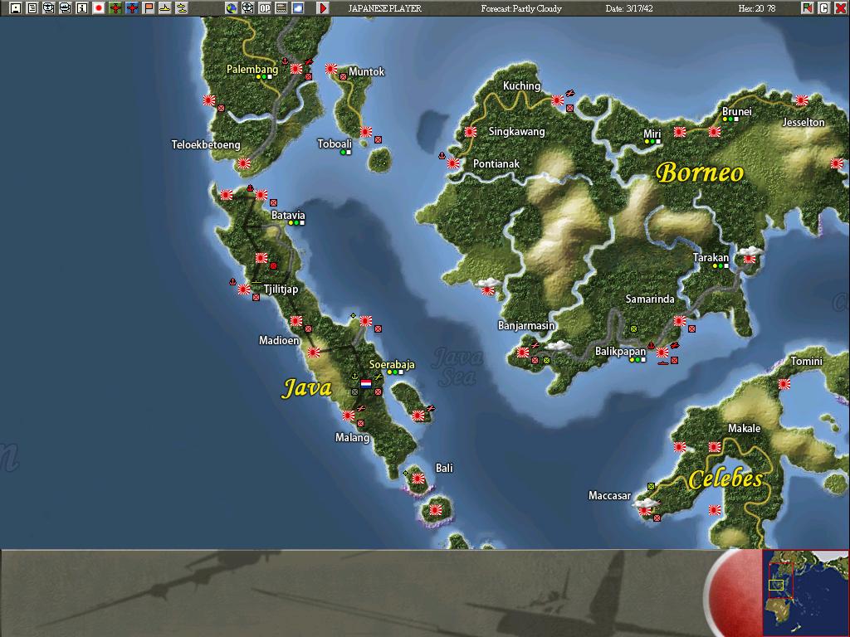The height and width of the screenshot is (637, 850).
Task: Click the Madioen city label
Action: click(x=279, y=340)
